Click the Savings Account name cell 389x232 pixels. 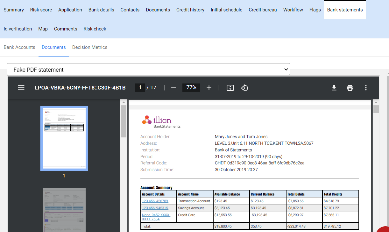coord(195,208)
